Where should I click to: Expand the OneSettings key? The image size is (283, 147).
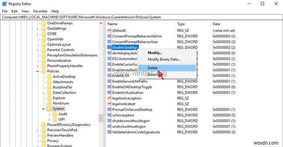[x=38, y=29]
